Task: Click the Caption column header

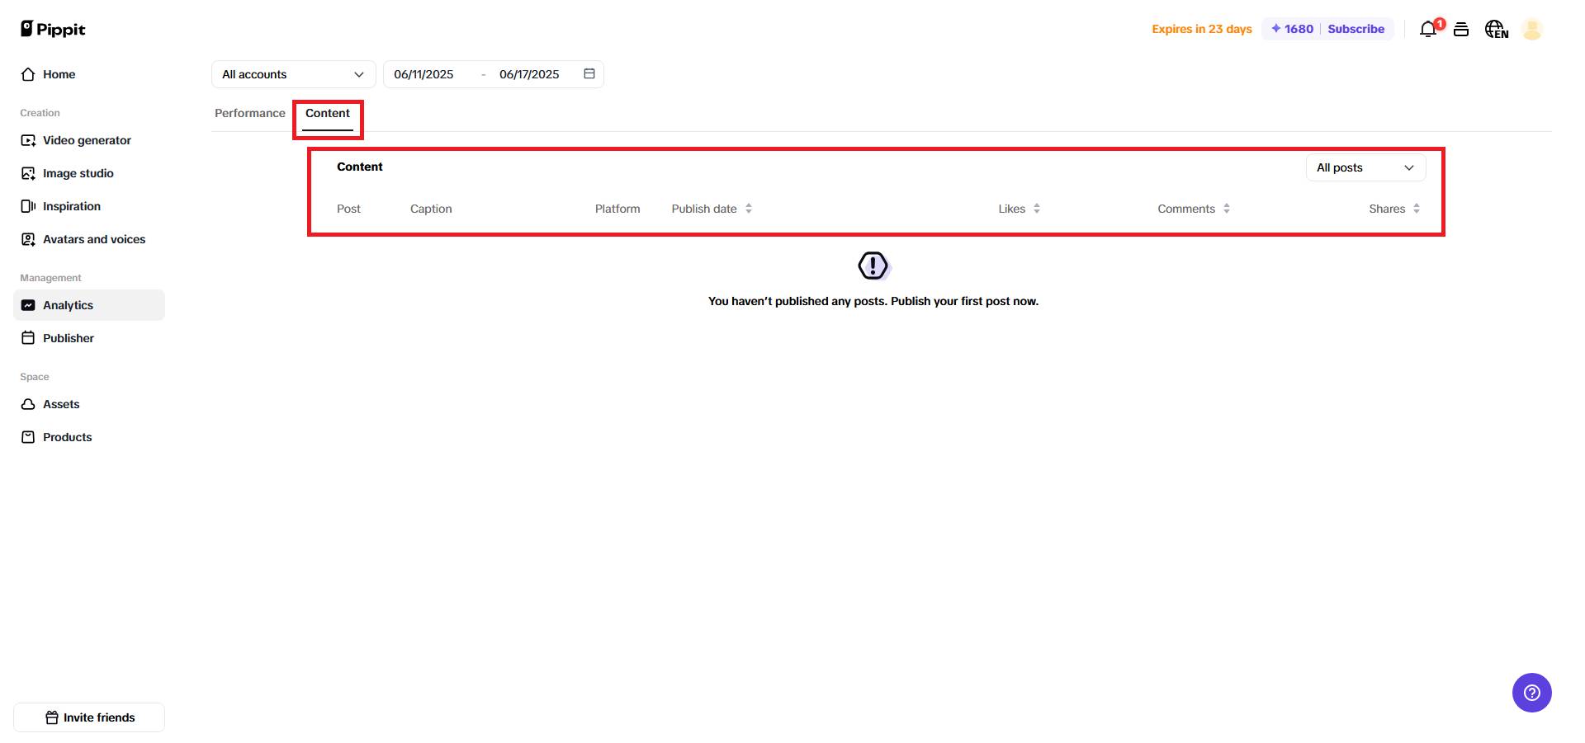Action: pos(431,209)
